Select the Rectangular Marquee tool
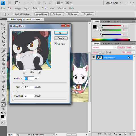This screenshot has width=136, height=136. (3, 29)
